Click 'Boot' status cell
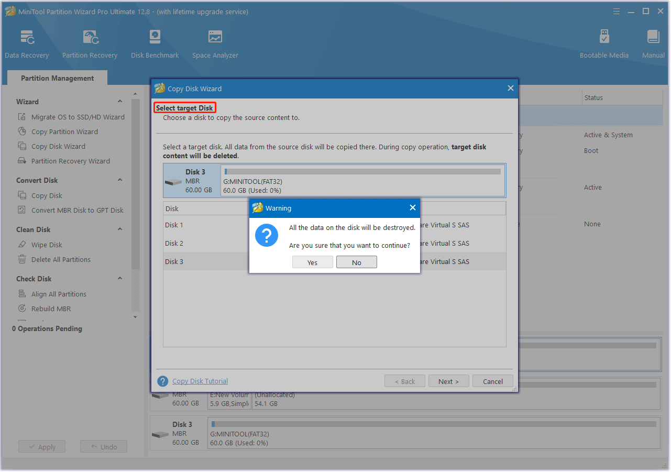This screenshot has width=671, height=472. point(591,150)
